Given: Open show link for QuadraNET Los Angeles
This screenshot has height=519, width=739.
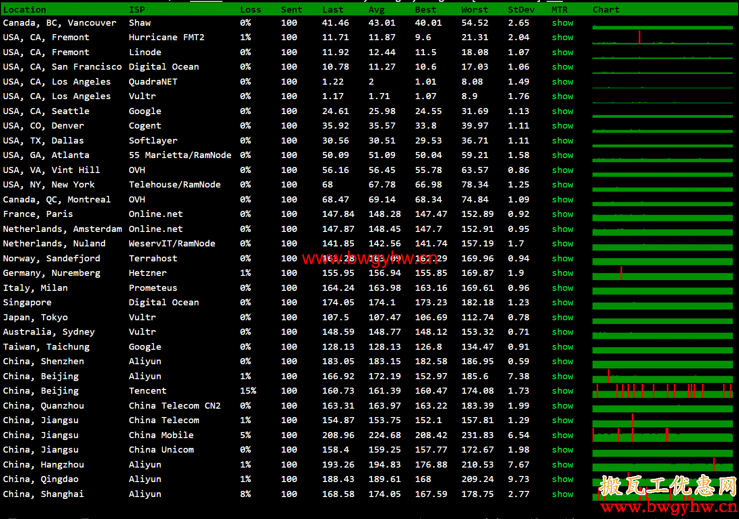Looking at the screenshot, I should [562, 82].
